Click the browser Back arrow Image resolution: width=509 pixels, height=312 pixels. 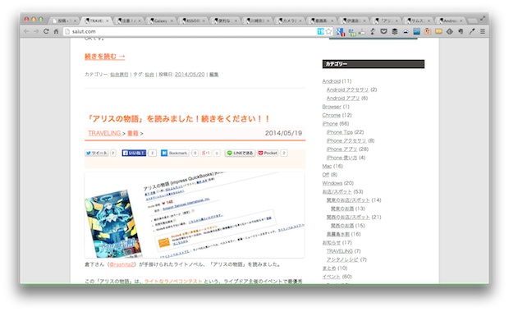tap(26, 31)
